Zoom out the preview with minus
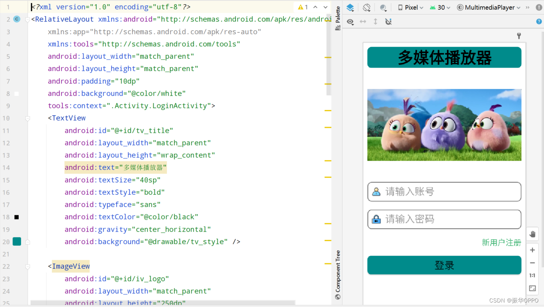Viewport: 544px width, 307px height. pyautogui.click(x=532, y=263)
